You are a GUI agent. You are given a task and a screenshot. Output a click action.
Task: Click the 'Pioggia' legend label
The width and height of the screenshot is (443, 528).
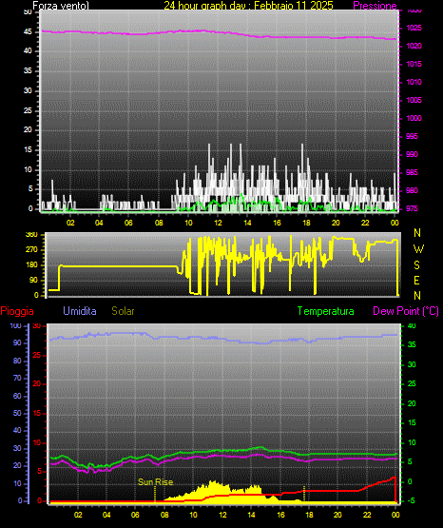(17, 311)
